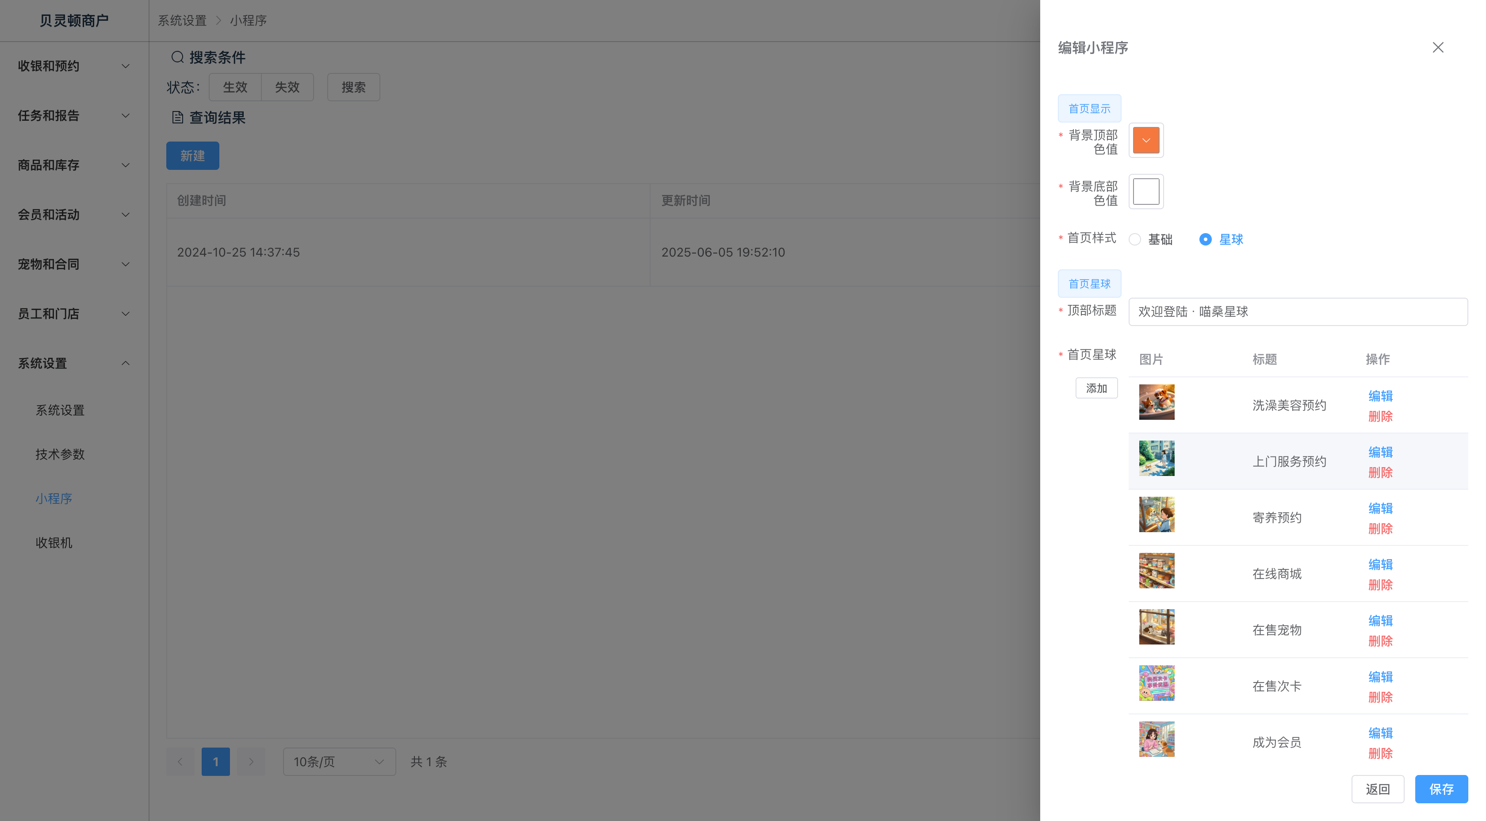Click the 寄养预约 thumbnail image
Viewport: 1486px width, 821px height.
click(1156, 514)
